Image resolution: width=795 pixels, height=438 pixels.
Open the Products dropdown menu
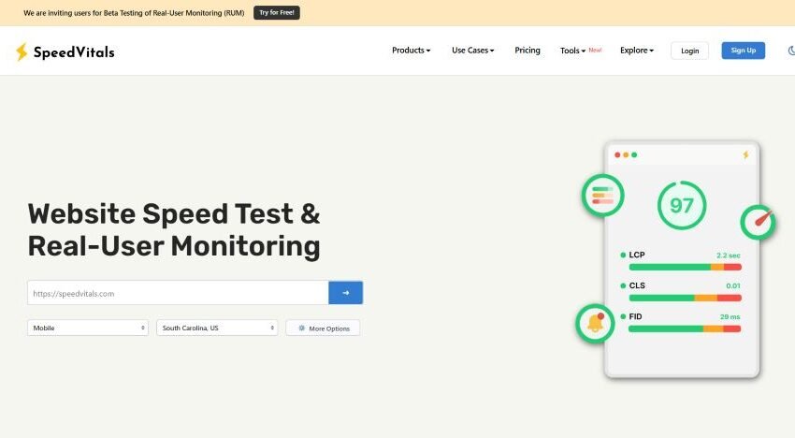(412, 51)
